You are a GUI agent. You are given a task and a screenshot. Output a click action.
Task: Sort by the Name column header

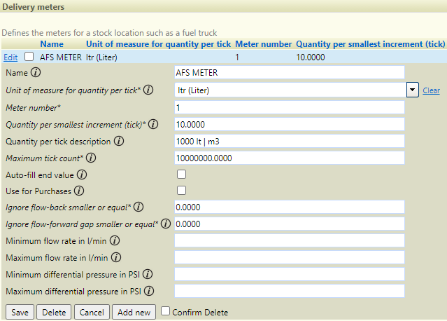click(52, 44)
